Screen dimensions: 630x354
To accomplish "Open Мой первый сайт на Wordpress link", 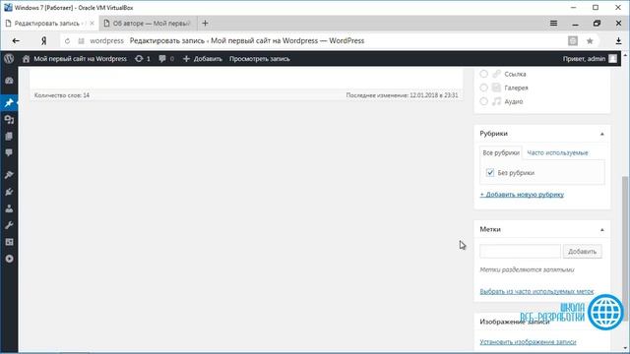I will (80, 59).
